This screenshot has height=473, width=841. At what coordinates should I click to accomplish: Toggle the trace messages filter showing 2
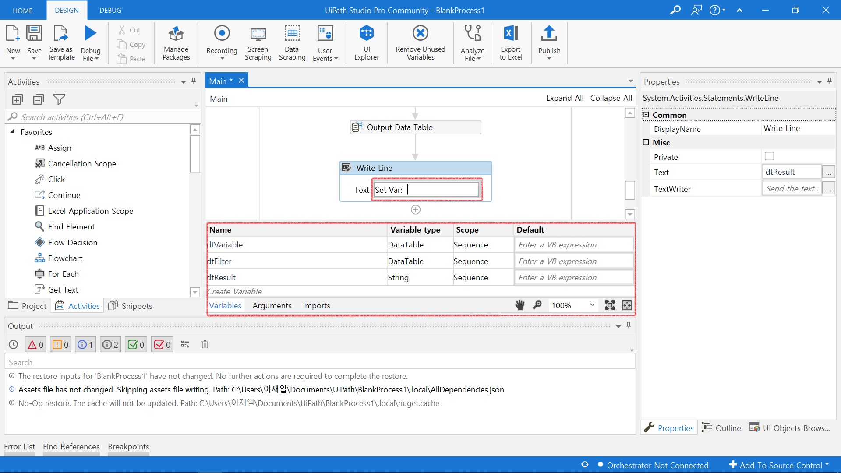click(110, 345)
